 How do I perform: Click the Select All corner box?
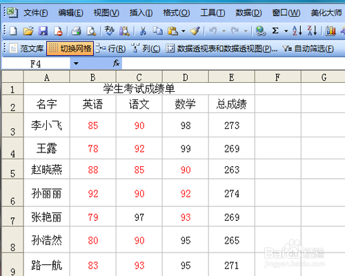(x=12, y=77)
